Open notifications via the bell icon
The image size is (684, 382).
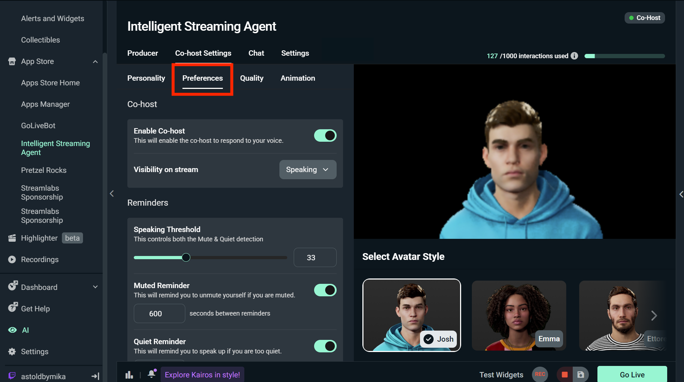click(x=151, y=374)
